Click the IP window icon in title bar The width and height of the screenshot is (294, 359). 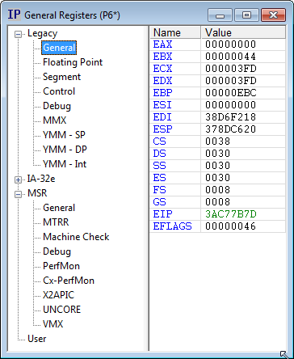point(14,15)
